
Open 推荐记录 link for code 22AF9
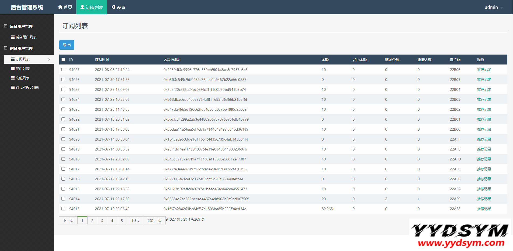[x=484, y=199]
